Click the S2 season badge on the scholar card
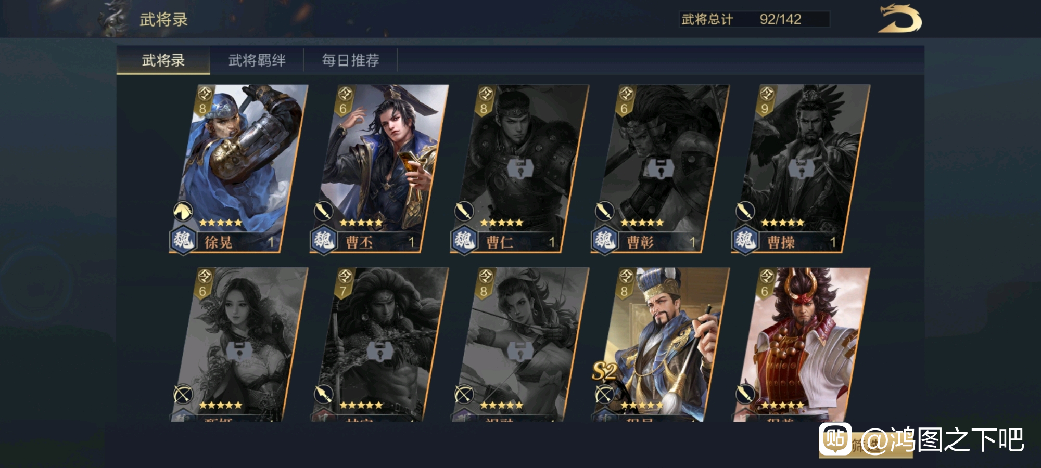1041x468 pixels. tap(605, 371)
